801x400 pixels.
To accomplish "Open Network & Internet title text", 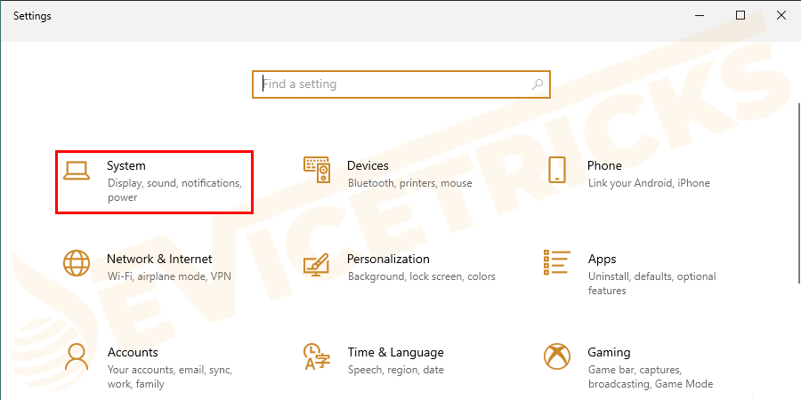I will coord(159,259).
